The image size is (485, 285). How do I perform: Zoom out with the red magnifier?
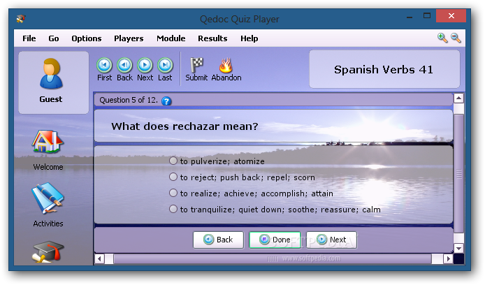tap(456, 38)
